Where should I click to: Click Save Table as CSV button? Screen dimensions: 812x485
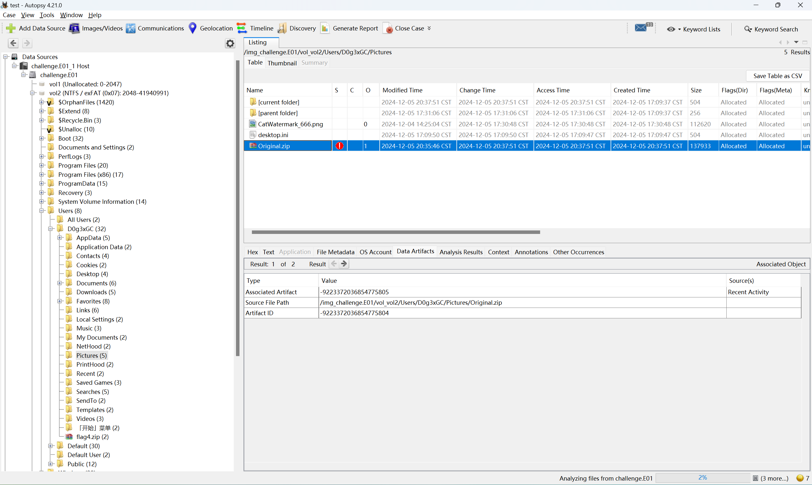[777, 76]
